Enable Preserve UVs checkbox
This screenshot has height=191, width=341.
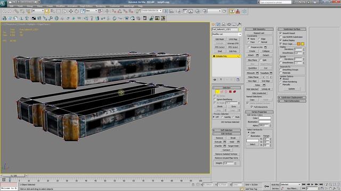pos(249,47)
